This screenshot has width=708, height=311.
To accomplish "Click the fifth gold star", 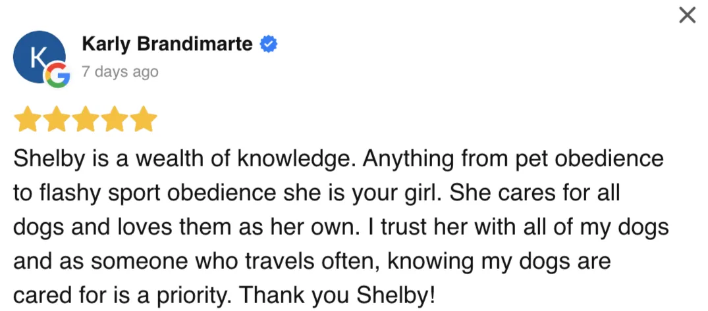I will point(144,120).
